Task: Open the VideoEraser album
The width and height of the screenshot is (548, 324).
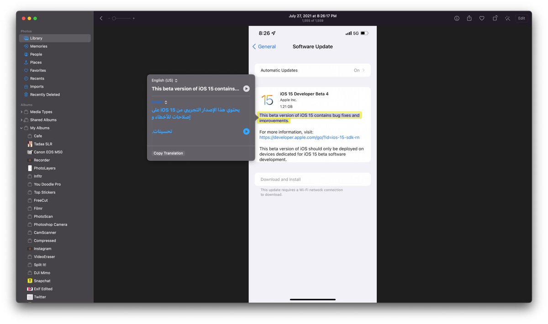Action: pyautogui.click(x=55, y=257)
